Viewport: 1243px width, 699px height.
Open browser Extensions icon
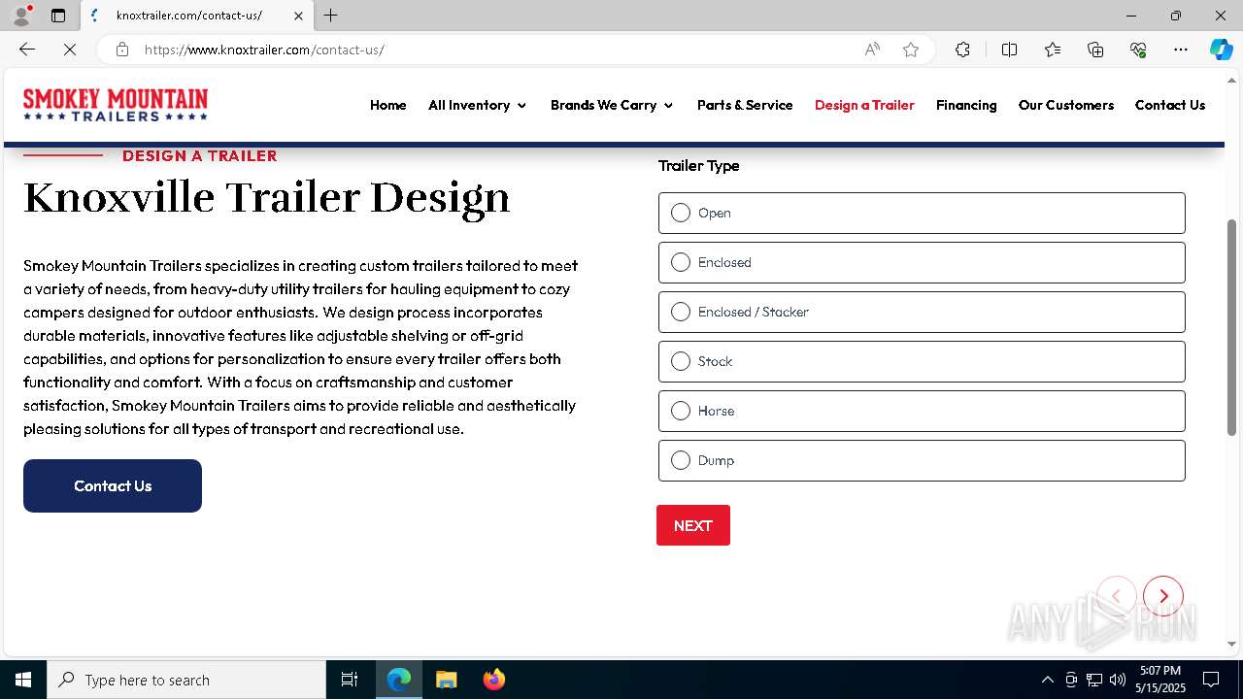tap(962, 50)
